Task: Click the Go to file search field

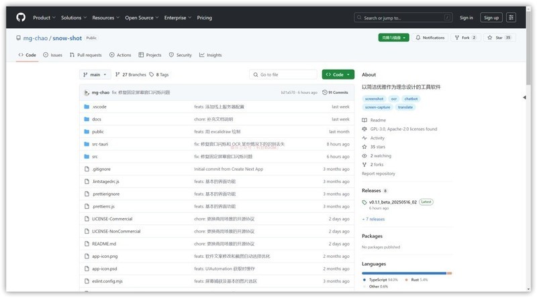Action: [283, 74]
